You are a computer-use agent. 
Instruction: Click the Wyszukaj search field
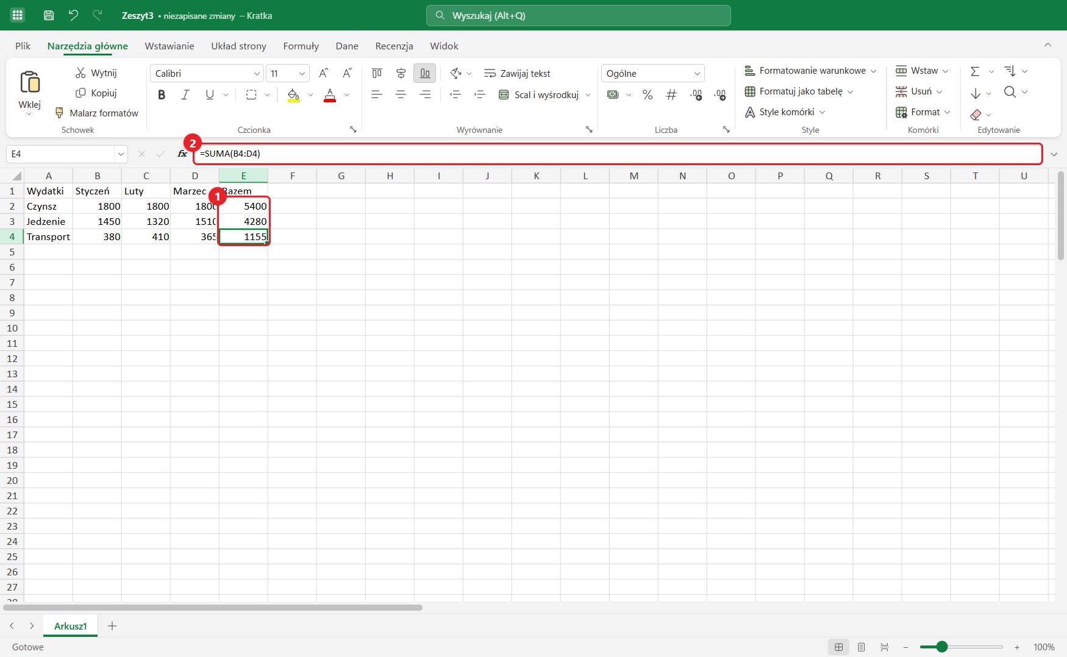[579, 15]
